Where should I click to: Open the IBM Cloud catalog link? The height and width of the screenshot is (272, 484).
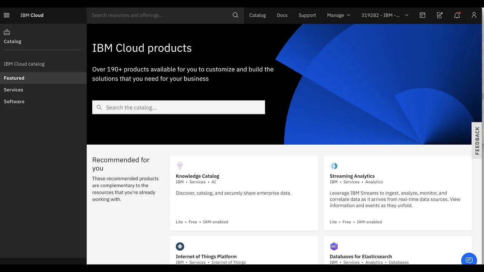[24, 64]
